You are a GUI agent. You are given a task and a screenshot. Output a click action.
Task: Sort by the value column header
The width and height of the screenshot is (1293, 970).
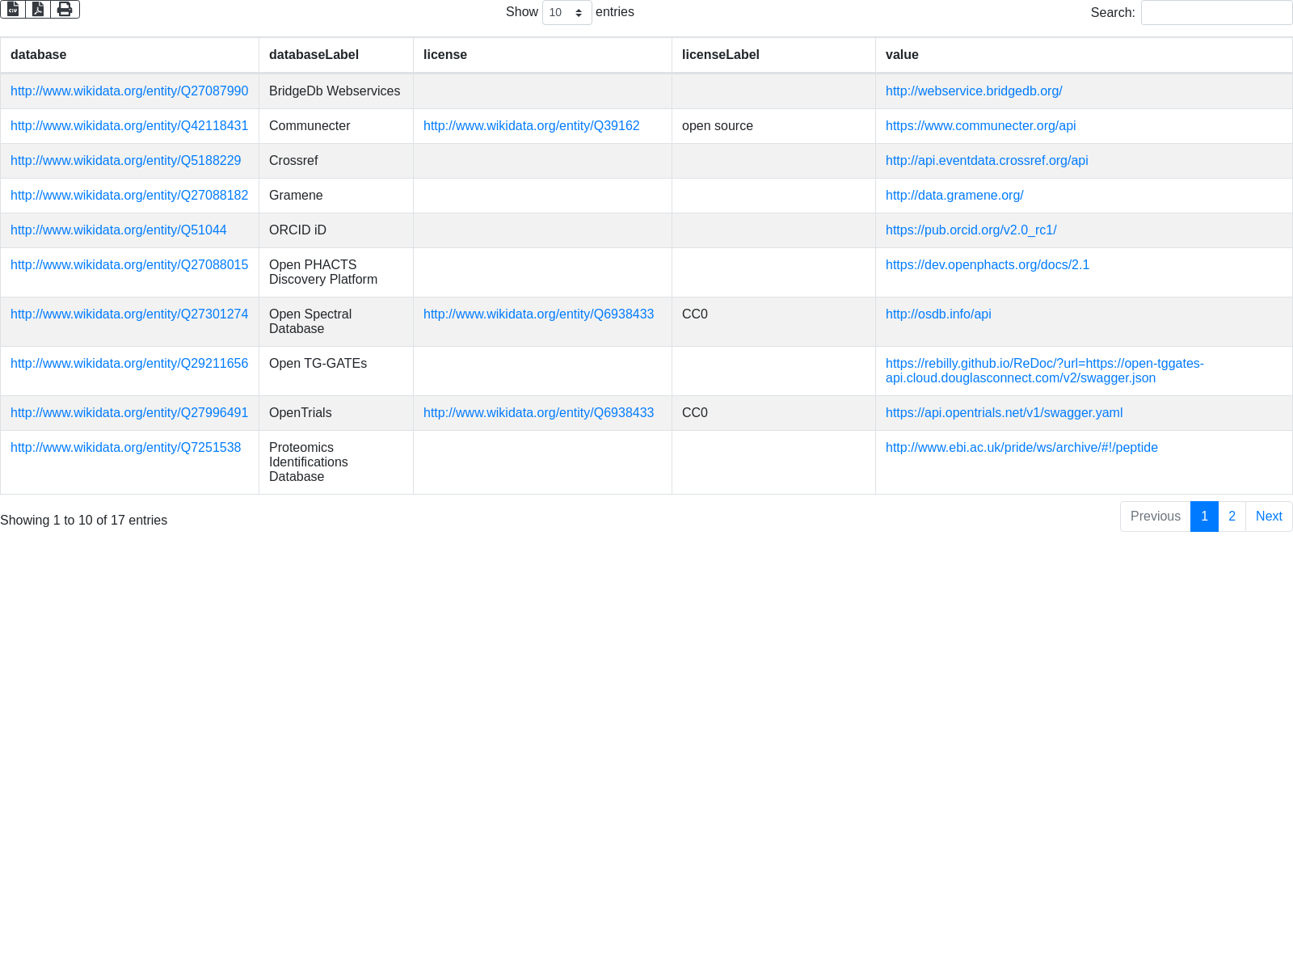point(1084,55)
